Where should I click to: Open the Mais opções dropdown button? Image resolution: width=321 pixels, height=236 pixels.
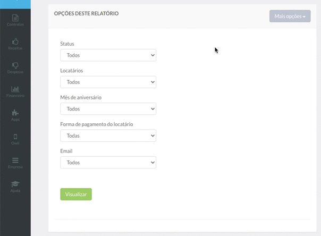(290, 16)
